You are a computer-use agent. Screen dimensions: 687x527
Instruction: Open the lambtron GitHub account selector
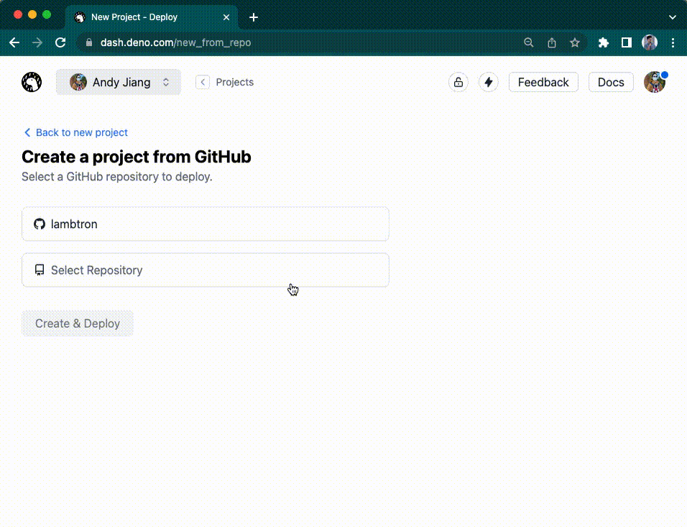pos(206,224)
